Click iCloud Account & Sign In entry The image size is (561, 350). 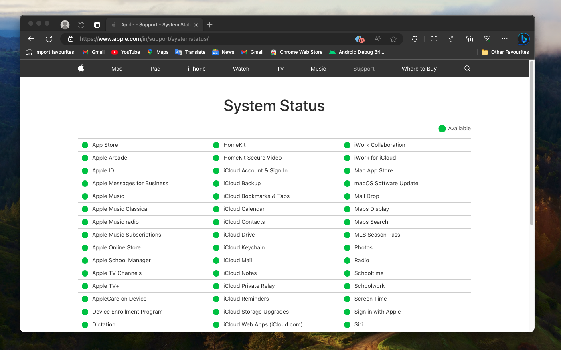pyautogui.click(x=274, y=170)
